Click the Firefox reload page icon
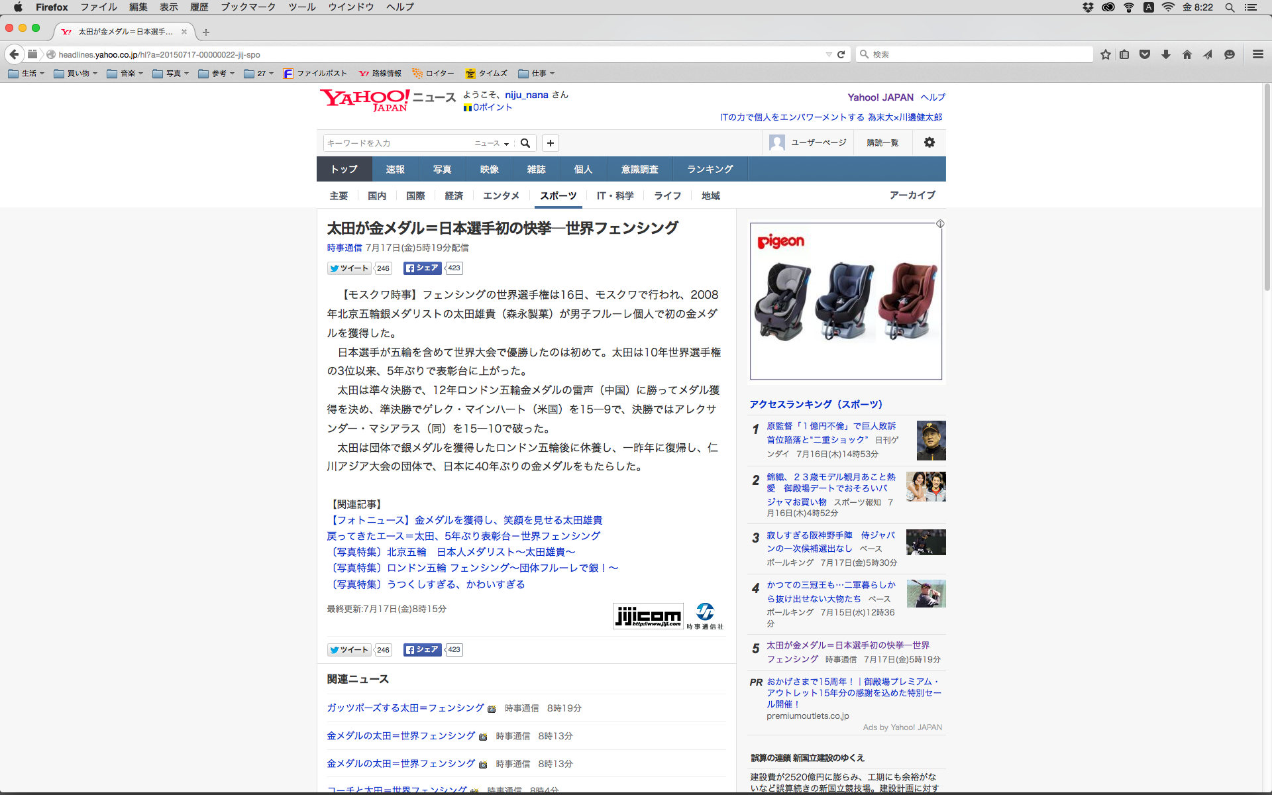 pos(841,54)
